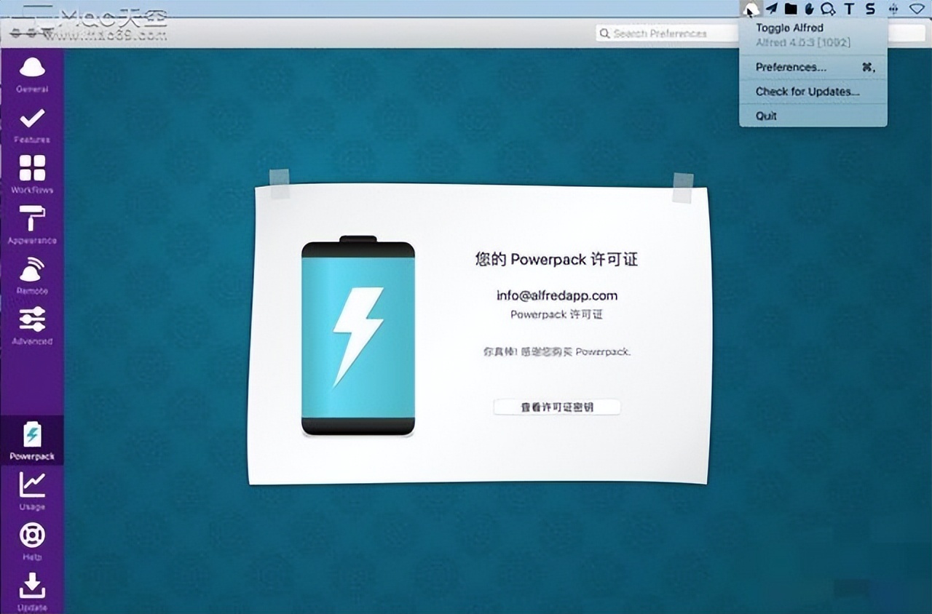
Task: Choose Toggle Alfred from the menu
Action: [813, 28]
